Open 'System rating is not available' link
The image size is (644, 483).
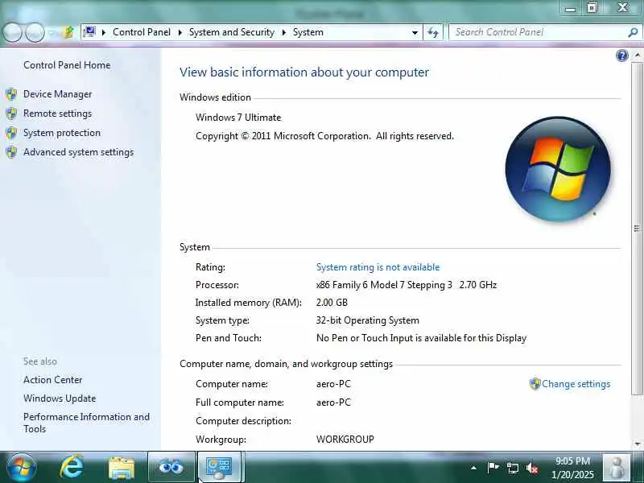tap(378, 267)
